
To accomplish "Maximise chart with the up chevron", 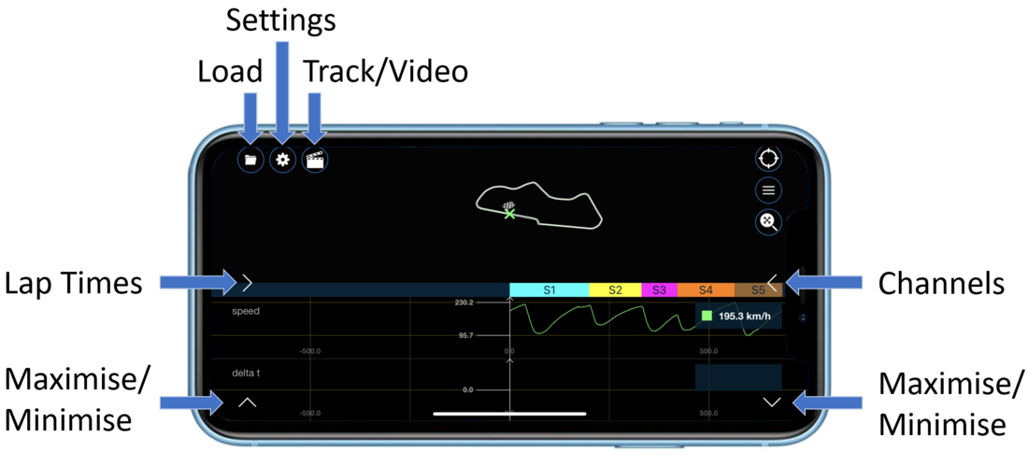I will click(247, 402).
